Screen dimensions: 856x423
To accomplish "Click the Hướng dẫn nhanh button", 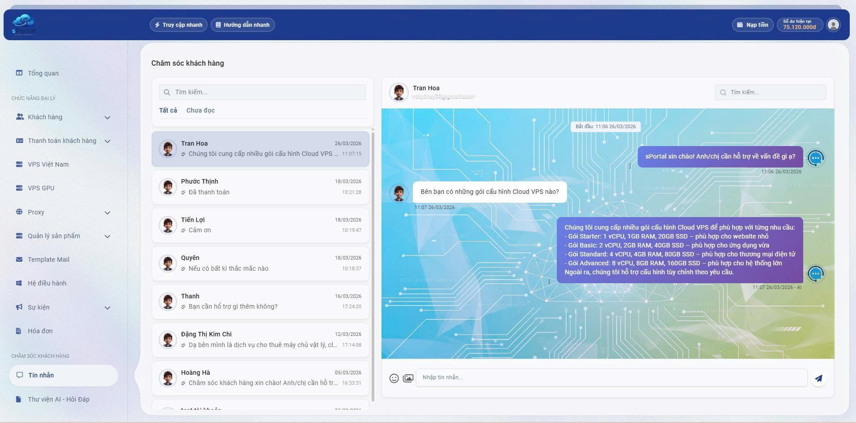I will (x=243, y=25).
